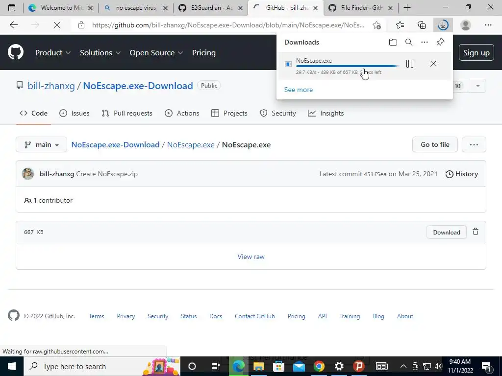Open Downloads panel more options ellipsis
Screen dimensions: 502x376
coord(424,42)
